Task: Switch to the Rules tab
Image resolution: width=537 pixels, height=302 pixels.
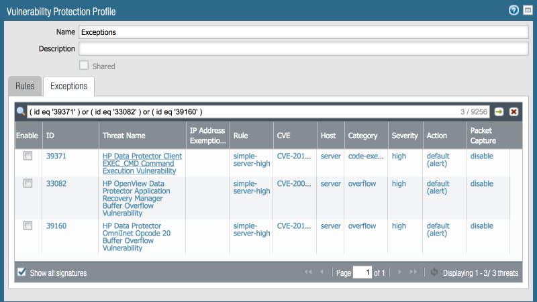Action: (25, 87)
